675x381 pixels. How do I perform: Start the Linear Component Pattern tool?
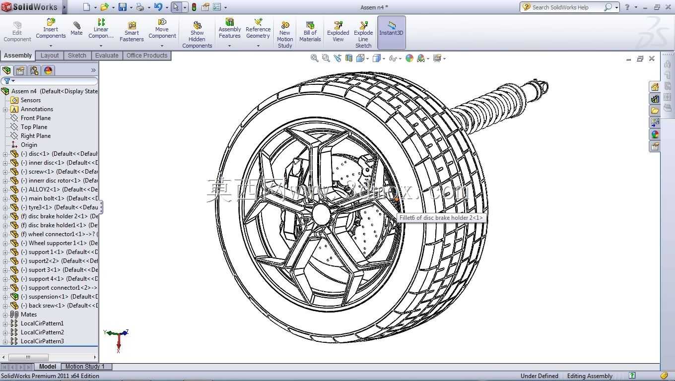click(101, 28)
